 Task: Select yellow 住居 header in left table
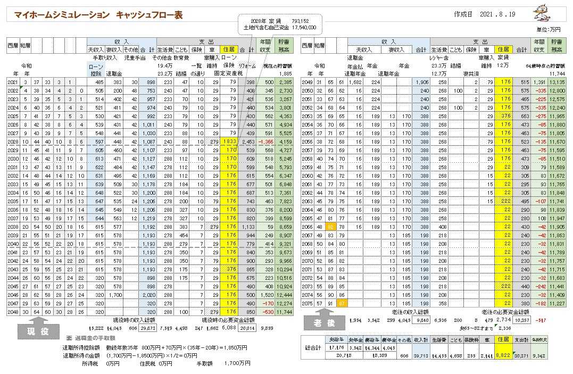coord(229,49)
